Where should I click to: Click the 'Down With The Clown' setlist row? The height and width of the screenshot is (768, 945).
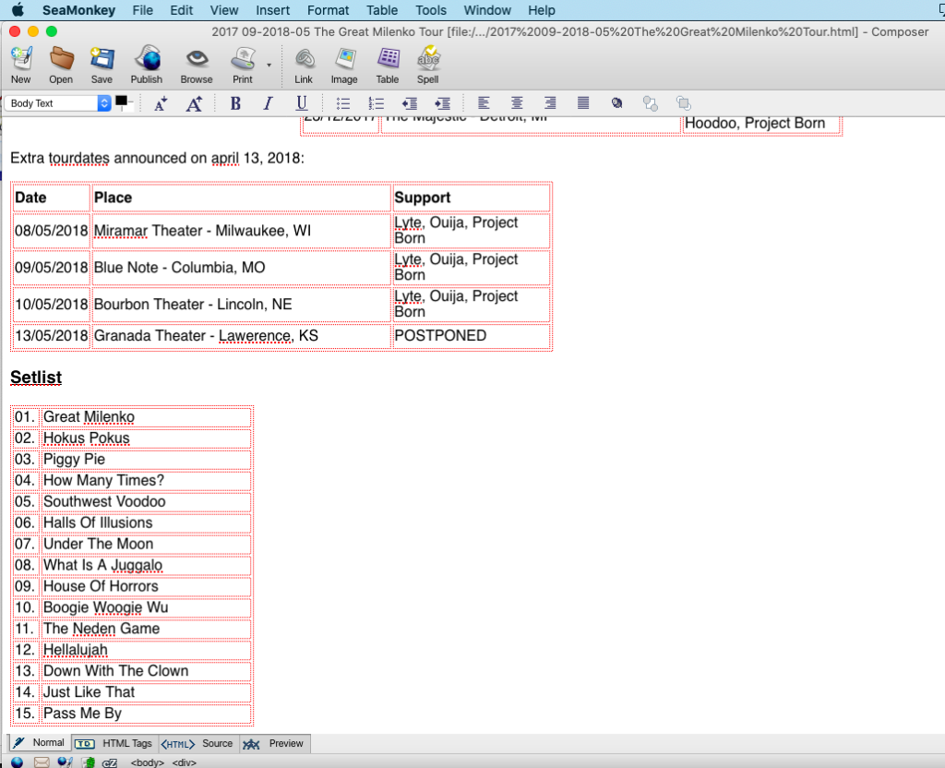147,671
